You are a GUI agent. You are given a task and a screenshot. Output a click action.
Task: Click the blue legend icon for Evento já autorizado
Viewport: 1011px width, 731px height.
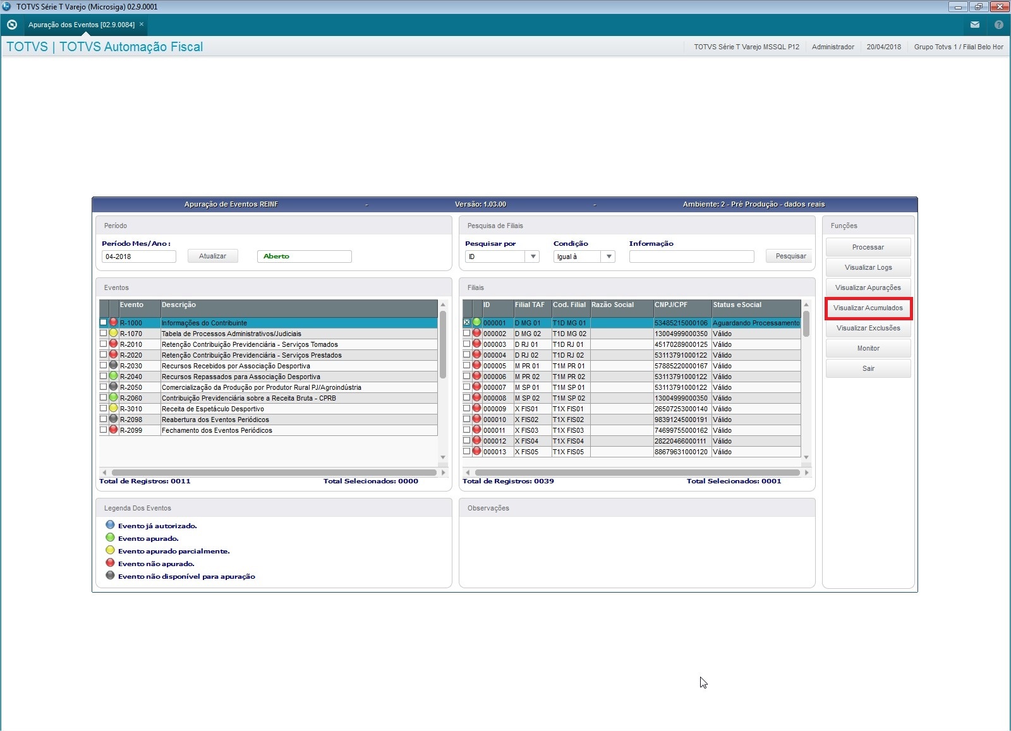110,525
